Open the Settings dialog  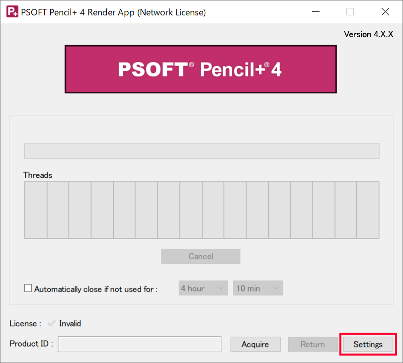pyautogui.click(x=368, y=344)
